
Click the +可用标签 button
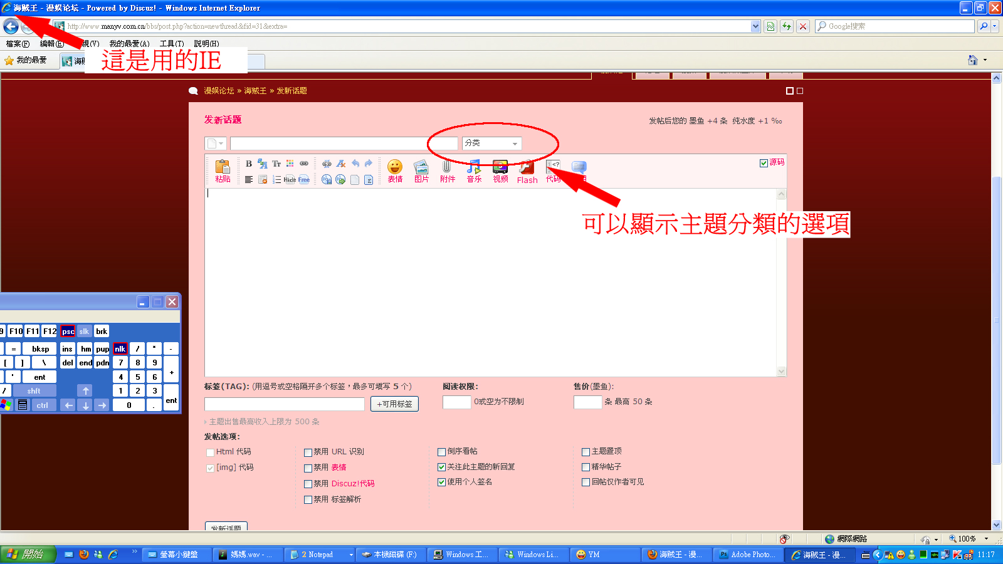394,404
